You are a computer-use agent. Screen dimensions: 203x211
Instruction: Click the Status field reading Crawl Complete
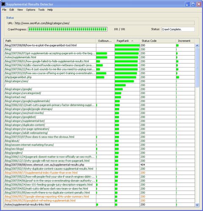[x=178, y=29]
